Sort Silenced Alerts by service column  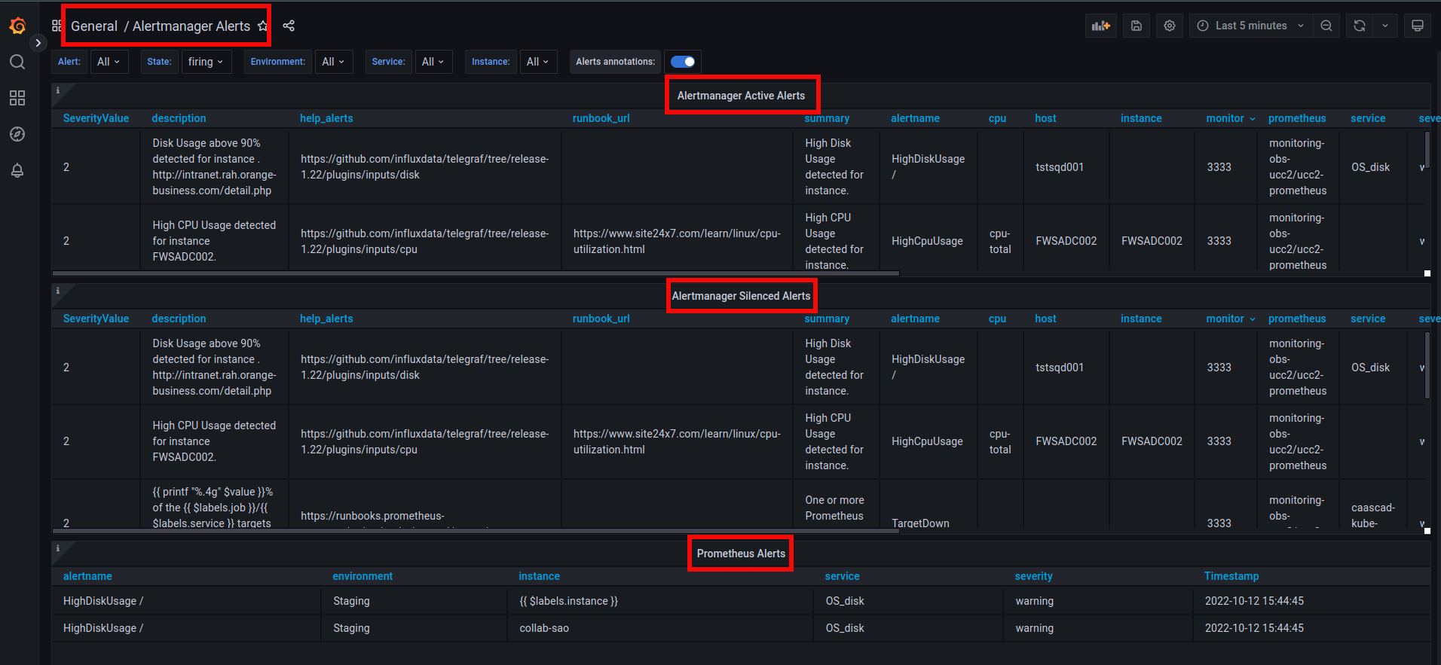[1368, 319]
